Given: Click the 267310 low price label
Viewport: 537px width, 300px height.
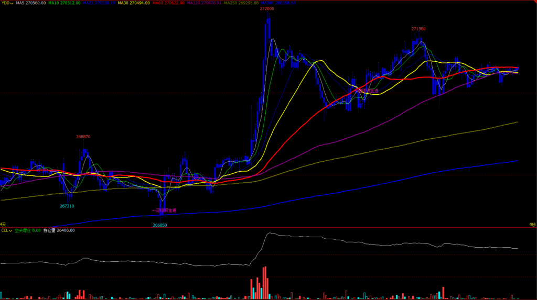Looking at the screenshot, I should point(67,206).
